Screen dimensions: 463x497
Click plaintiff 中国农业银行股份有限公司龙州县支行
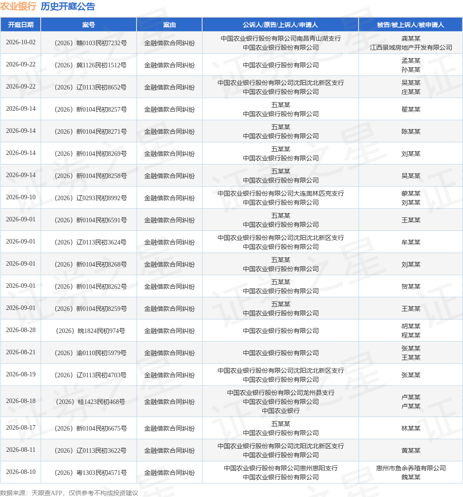coord(281,393)
